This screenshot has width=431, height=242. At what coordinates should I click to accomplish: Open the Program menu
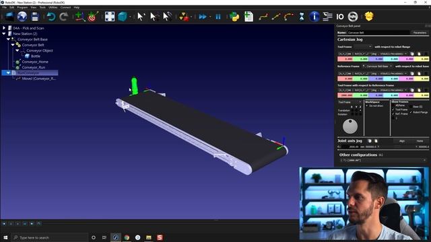click(x=22, y=7)
